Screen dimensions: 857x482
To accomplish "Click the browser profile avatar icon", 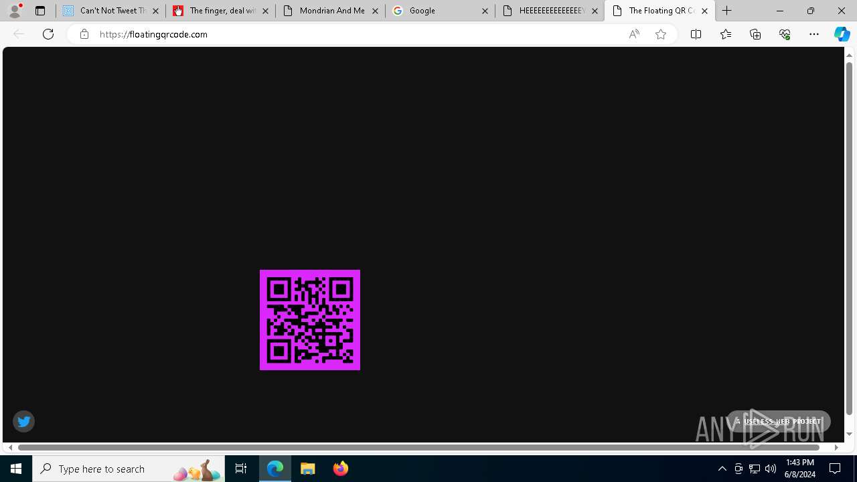I will pyautogui.click(x=14, y=11).
